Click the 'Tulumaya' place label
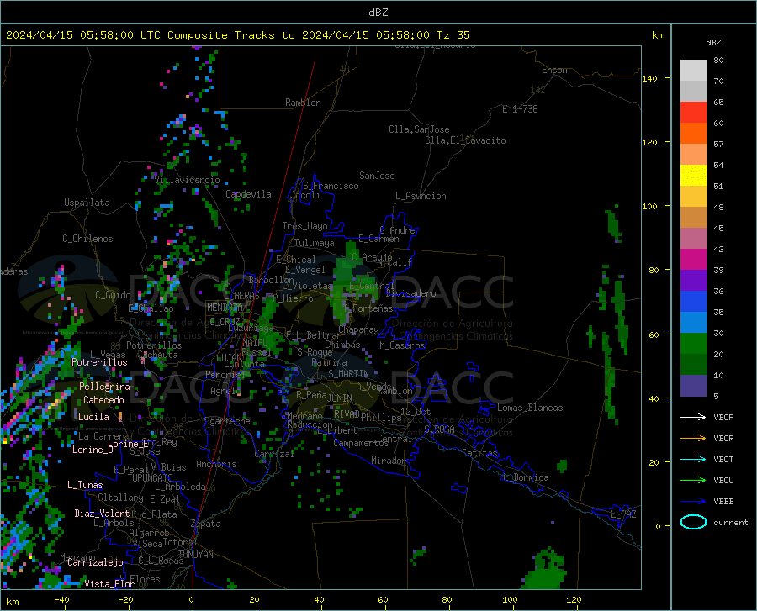Image resolution: width=757 pixels, height=611 pixels. coord(315,243)
